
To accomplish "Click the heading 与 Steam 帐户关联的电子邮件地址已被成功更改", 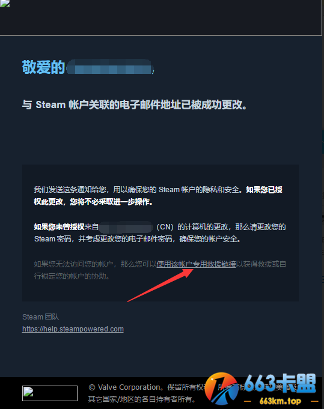I will coord(135,105).
